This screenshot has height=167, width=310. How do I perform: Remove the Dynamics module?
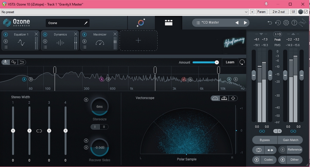pyautogui.click(x=76, y=34)
